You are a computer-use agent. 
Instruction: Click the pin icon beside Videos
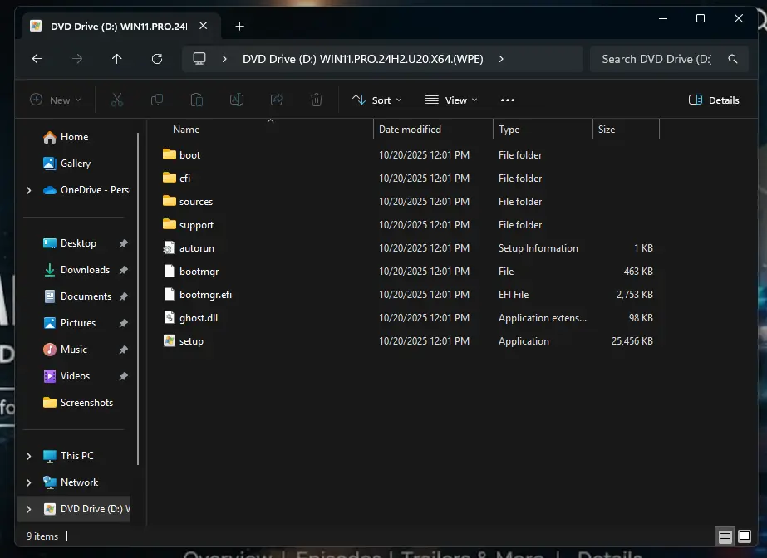click(x=123, y=376)
